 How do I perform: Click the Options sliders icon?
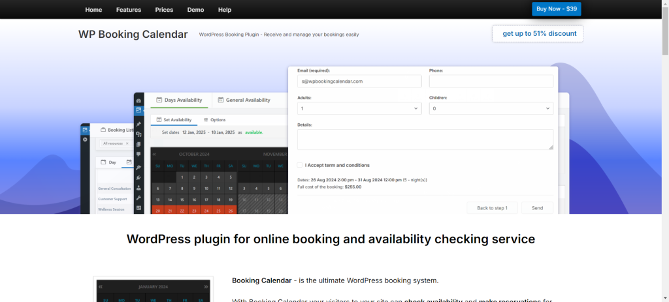click(x=206, y=120)
